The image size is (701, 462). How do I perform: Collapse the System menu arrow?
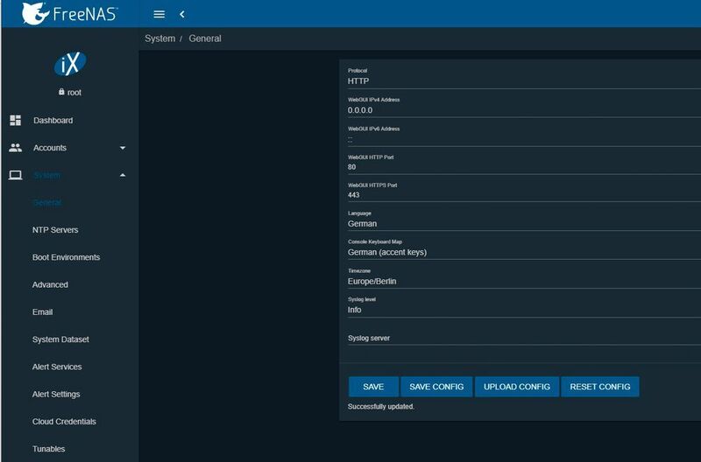tap(123, 175)
